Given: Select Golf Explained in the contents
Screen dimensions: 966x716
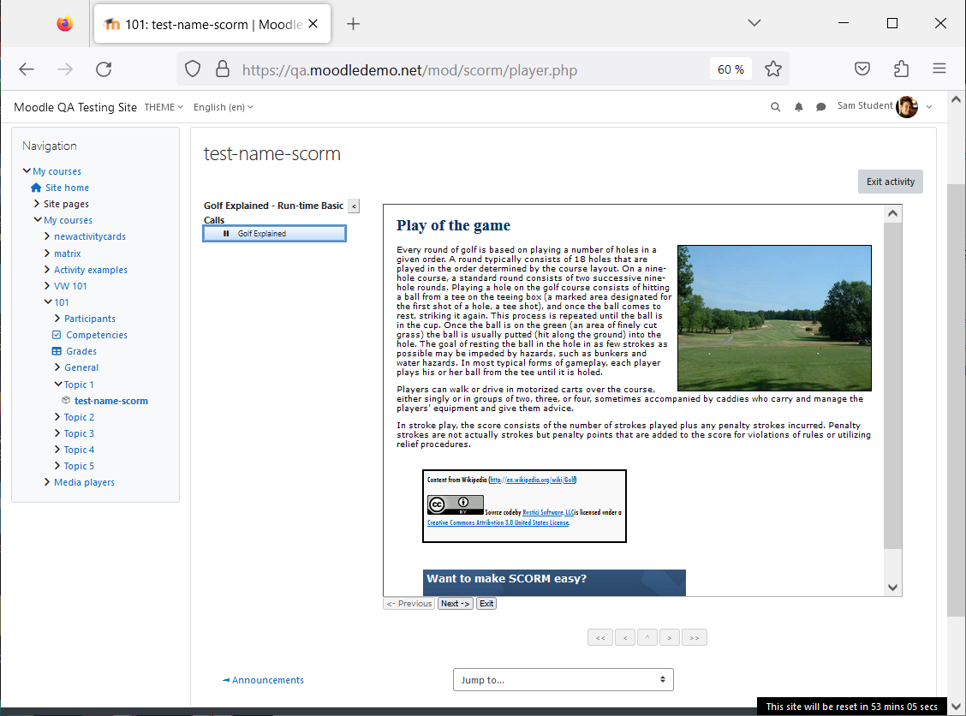Looking at the screenshot, I should coord(275,234).
